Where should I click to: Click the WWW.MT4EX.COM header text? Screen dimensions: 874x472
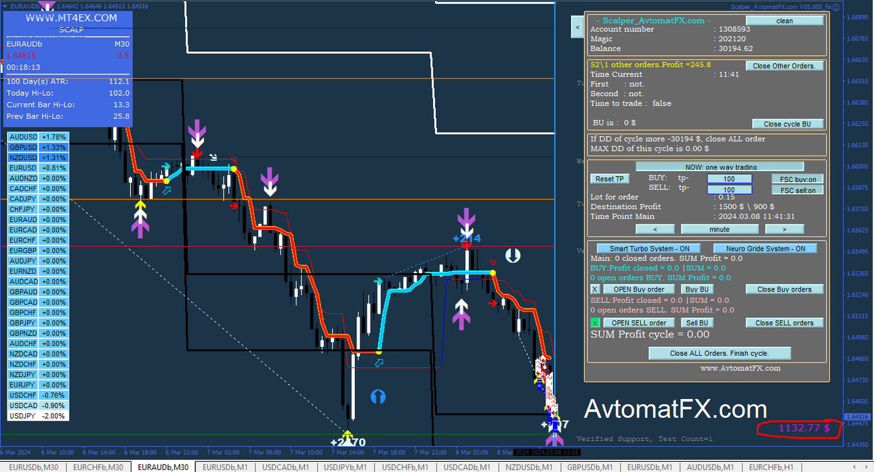pyautogui.click(x=71, y=18)
